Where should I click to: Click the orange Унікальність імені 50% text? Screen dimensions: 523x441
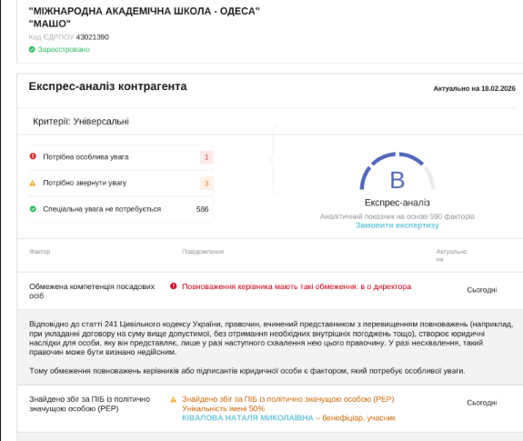(223, 408)
